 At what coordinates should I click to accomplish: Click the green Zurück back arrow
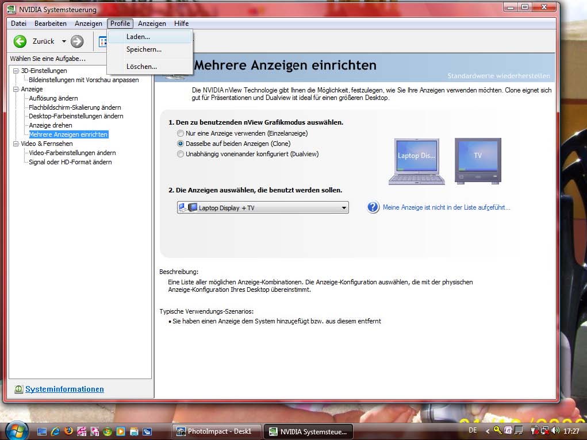coord(20,41)
